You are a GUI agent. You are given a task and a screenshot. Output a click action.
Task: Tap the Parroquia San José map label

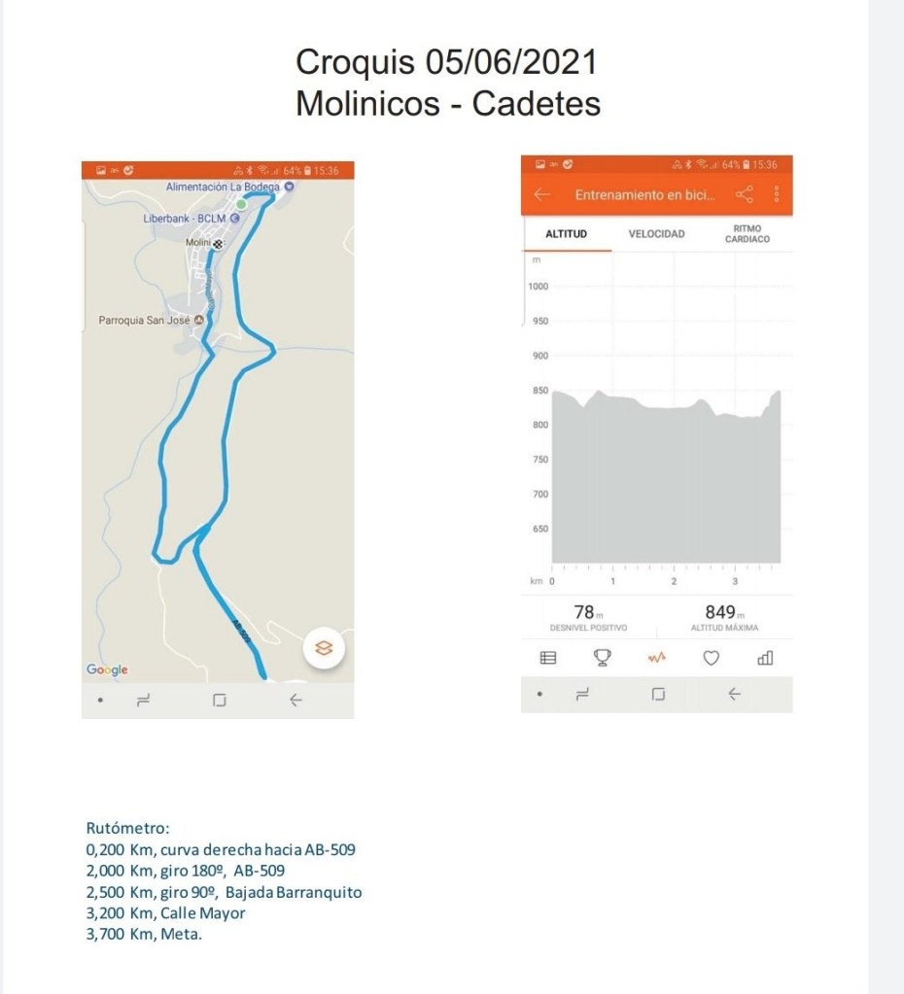(146, 320)
